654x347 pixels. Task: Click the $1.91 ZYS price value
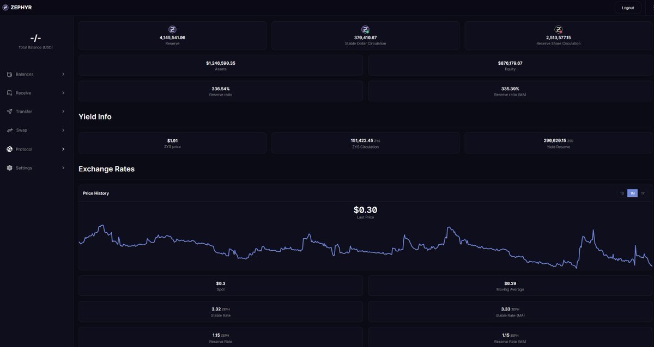click(x=172, y=141)
